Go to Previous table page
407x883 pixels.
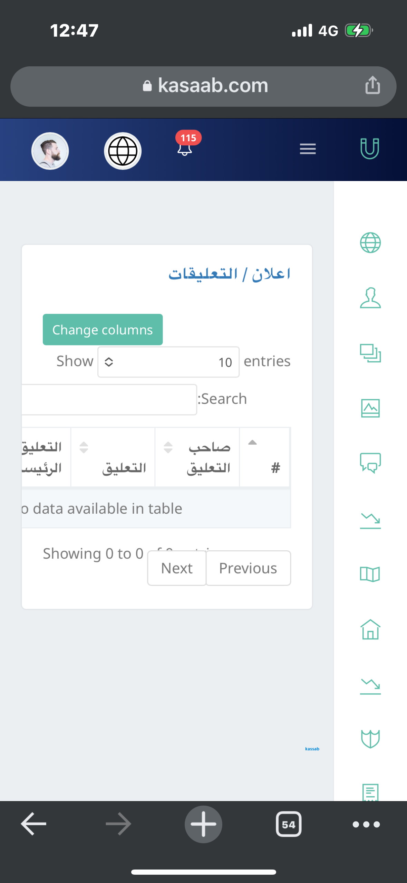click(248, 568)
